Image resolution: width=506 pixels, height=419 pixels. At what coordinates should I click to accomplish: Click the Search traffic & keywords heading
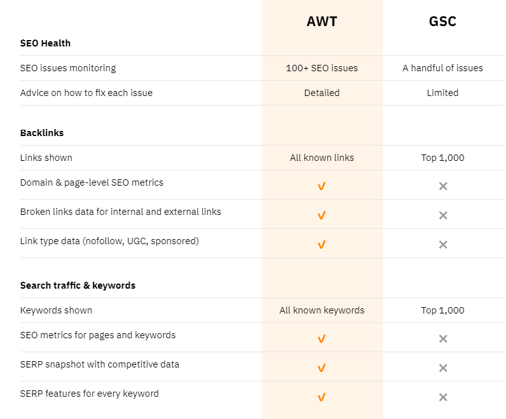78,285
